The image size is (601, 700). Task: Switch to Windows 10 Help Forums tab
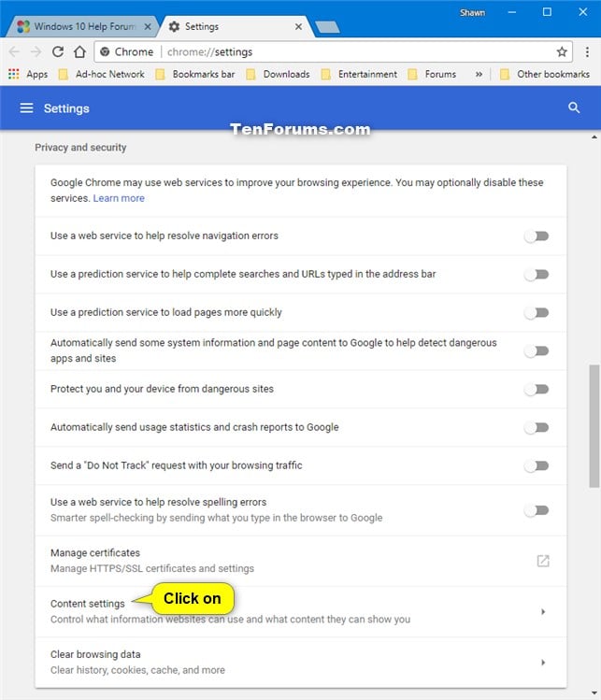(x=82, y=27)
